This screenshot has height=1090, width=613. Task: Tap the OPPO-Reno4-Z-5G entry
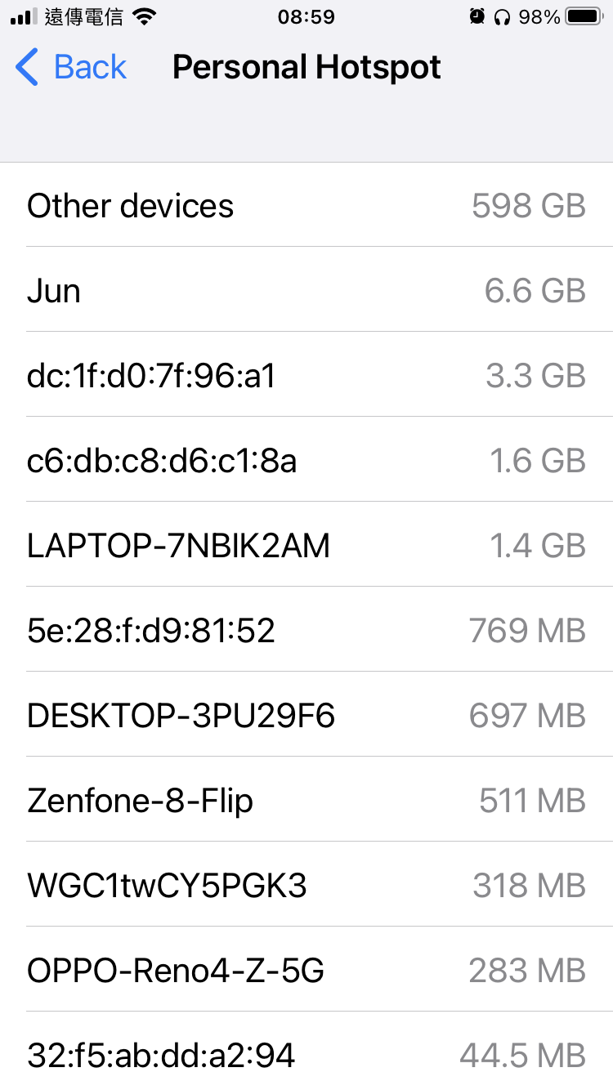click(306, 971)
